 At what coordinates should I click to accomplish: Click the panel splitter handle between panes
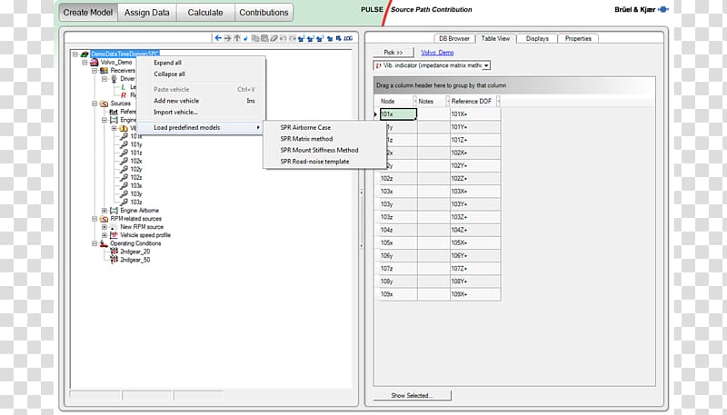click(362, 218)
